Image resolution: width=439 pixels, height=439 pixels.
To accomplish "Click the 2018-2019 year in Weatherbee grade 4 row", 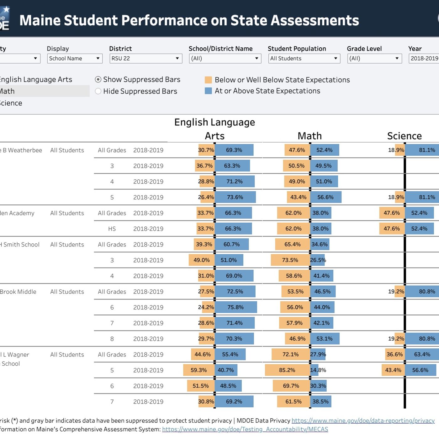I will 148,182.
